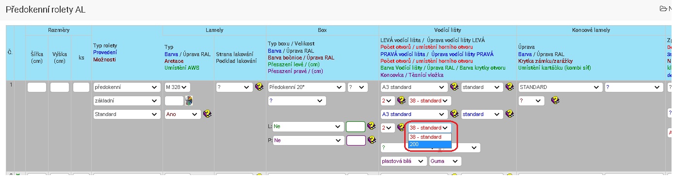
Task: Open help icon beside left box offset L field
Action: (x=372, y=126)
